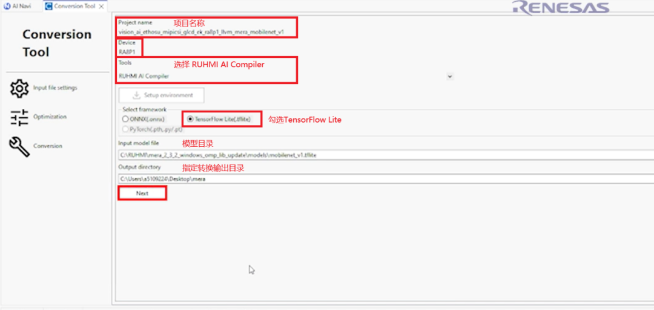Select the ONNX(.onnx) framework radio button
Viewport: 654px width, 310px height.
[x=125, y=120]
